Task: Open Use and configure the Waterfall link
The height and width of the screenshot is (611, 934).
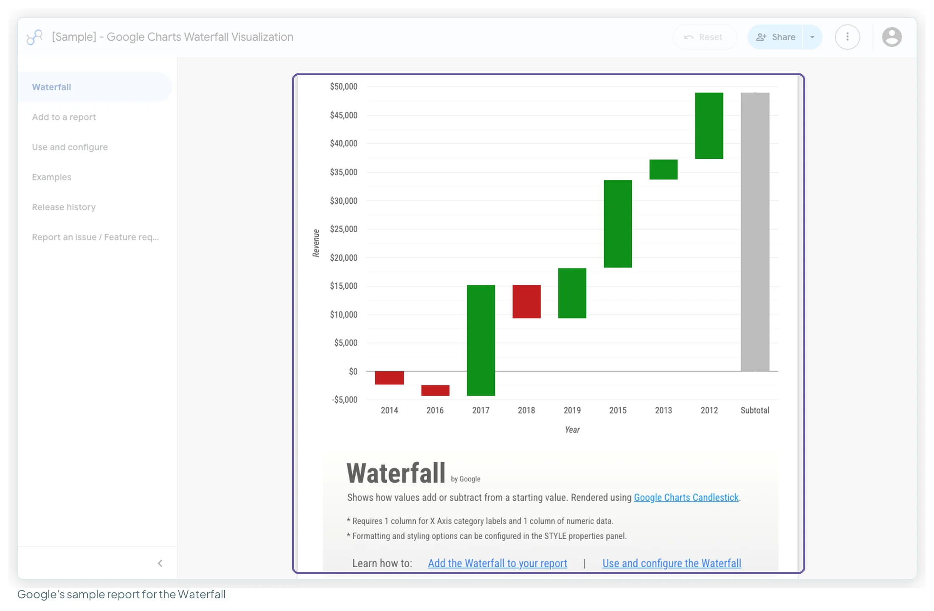Action: click(x=672, y=563)
